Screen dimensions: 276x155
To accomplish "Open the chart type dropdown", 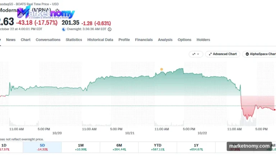I will click(196, 54).
